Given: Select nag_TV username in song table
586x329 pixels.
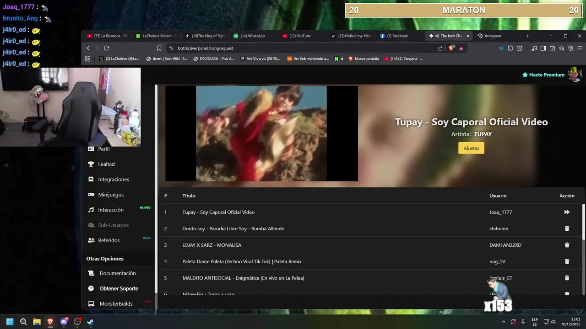Looking at the screenshot, I should (x=497, y=261).
